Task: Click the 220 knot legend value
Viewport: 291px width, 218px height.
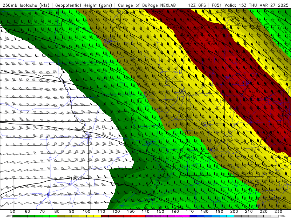Action: click(263, 211)
